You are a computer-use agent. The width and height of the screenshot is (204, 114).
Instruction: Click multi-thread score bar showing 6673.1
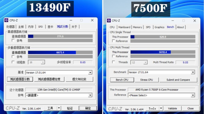point(60,52)
